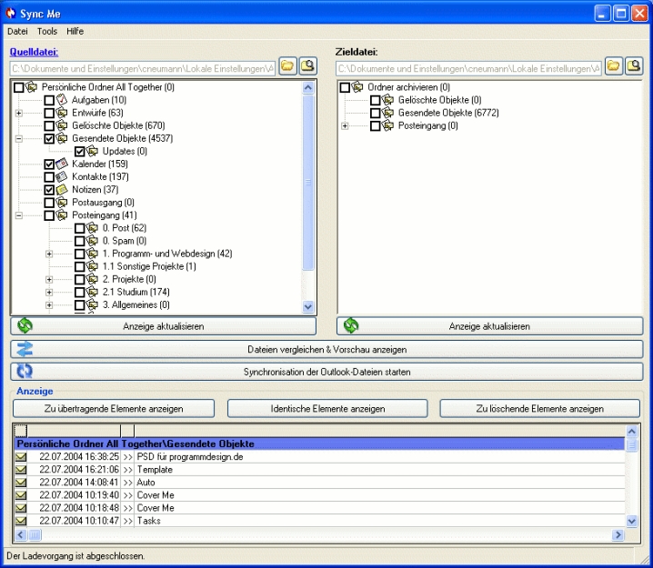Click the source file path input field
This screenshot has height=568, width=653.
pos(142,67)
